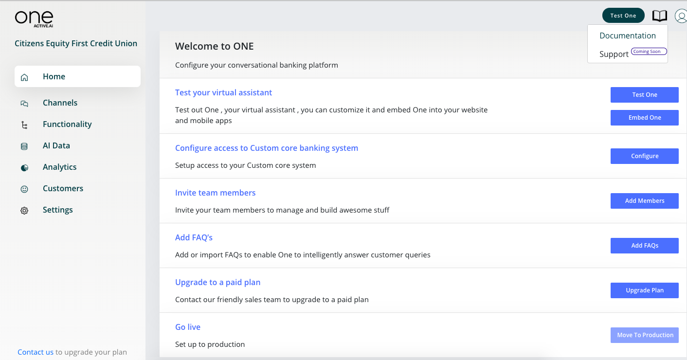Click the dark Test One header button
Image resolution: width=687 pixels, height=360 pixels.
point(623,16)
